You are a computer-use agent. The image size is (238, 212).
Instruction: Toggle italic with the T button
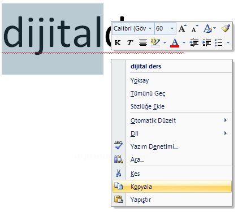point(130,43)
